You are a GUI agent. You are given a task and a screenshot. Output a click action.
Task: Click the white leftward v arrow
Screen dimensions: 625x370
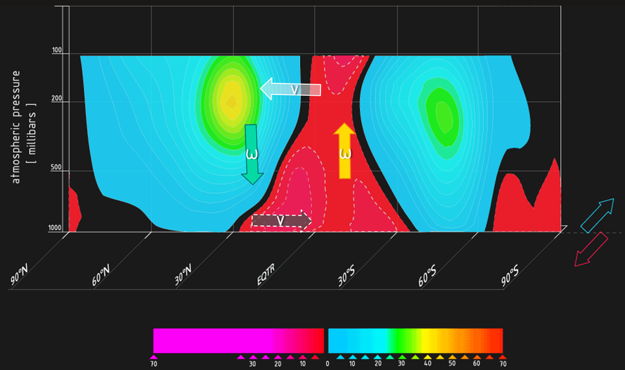coord(290,89)
